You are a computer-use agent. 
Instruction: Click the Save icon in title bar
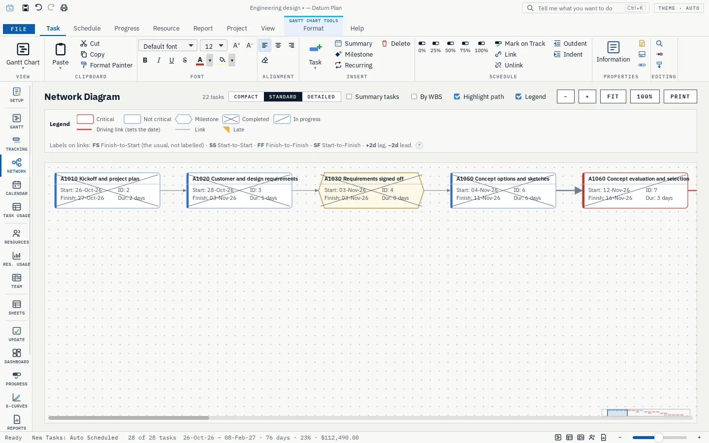(26, 8)
